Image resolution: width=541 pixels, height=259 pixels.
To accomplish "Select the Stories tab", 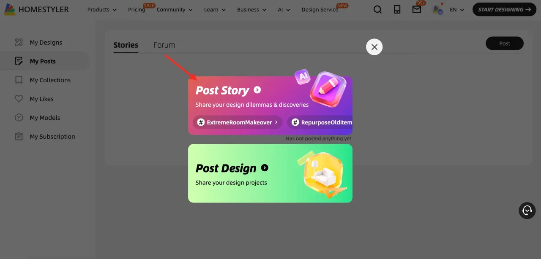I will pos(126,45).
